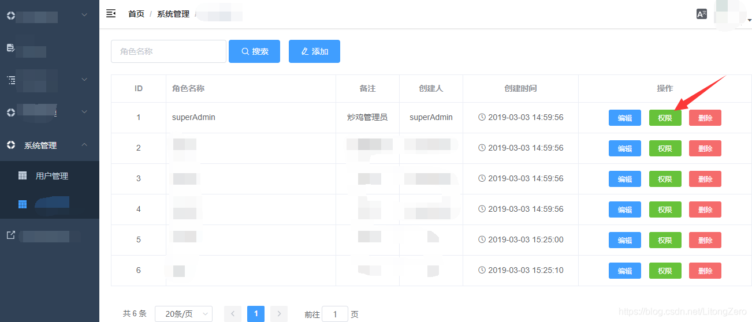
Task: Click the clock icon in row 1
Action: pyautogui.click(x=482, y=117)
